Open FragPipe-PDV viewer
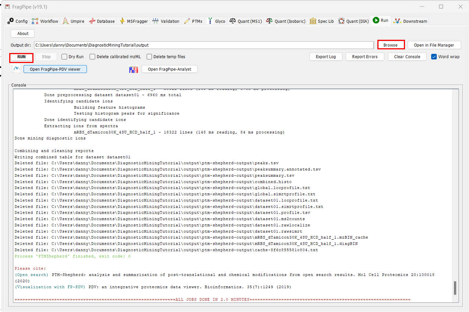This screenshot has height=312, width=469. tap(55, 69)
